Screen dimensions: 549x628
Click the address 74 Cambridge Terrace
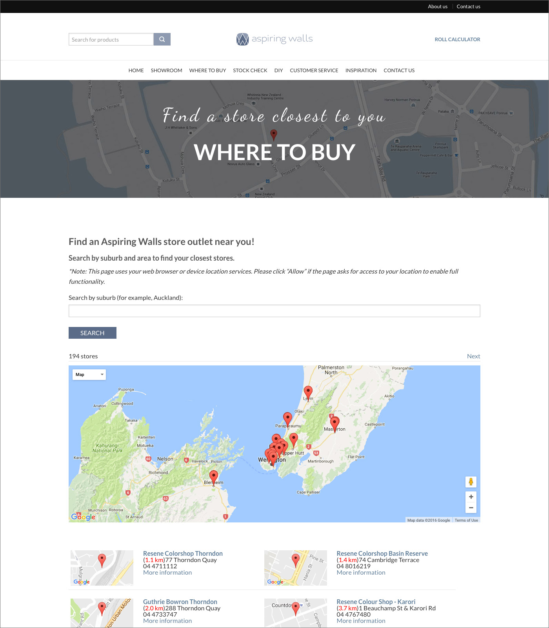tap(389, 560)
